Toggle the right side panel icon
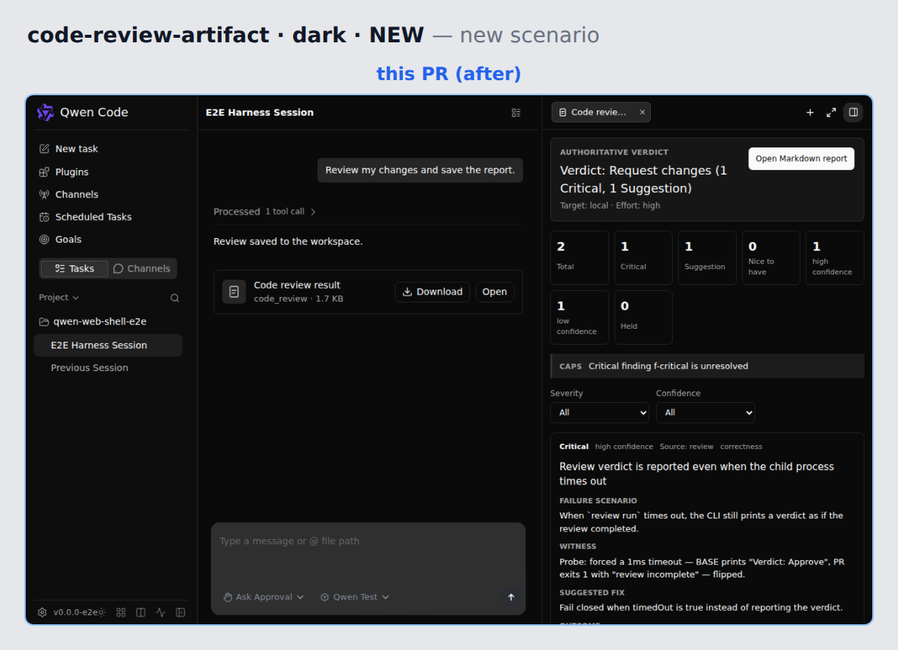Screen dimensions: 898x650 (x=853, y=113)
